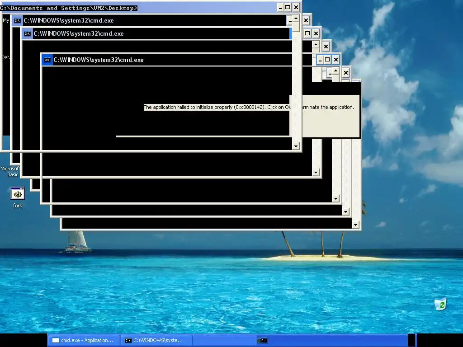Click up arrow of front window scrollbar

click(296, 19)
